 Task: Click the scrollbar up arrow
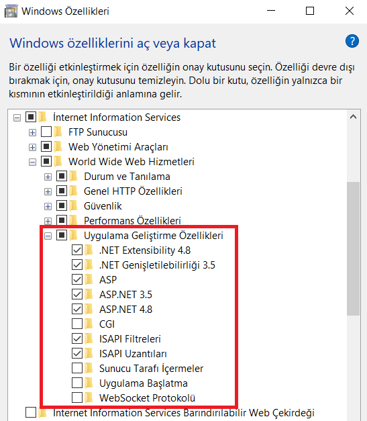pos(353,117)
